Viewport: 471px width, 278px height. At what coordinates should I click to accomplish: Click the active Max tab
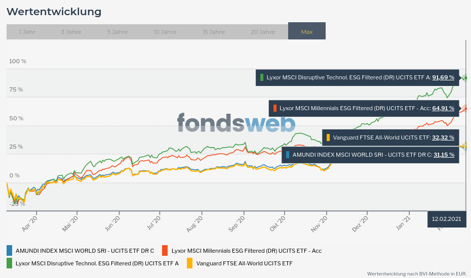pos(307,31)
